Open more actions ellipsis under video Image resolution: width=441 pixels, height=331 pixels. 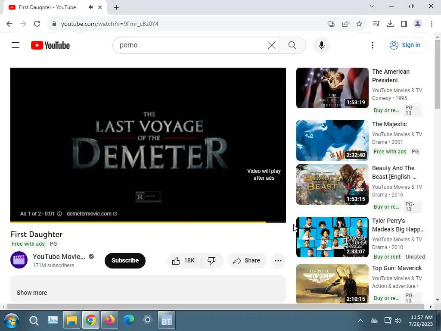point(278,261)
